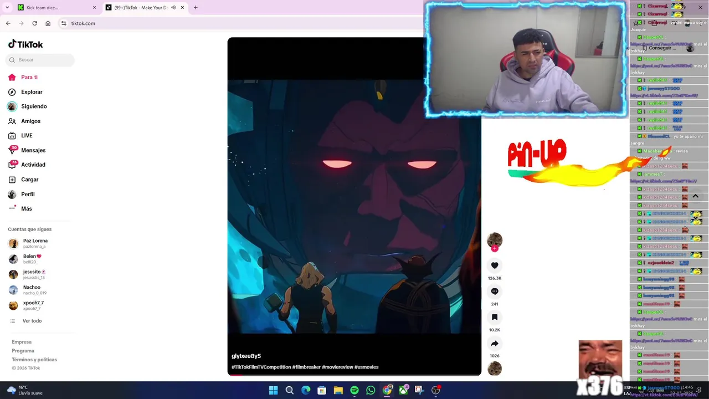Viewport: 709px width, 399px height.
Task: Launch Microsoft Edge from taskbar
Action: 306,390
